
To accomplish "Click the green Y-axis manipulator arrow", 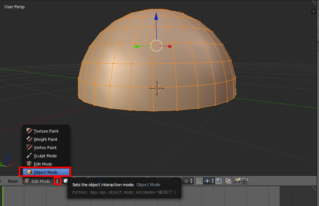I will [x=136, y=46].
